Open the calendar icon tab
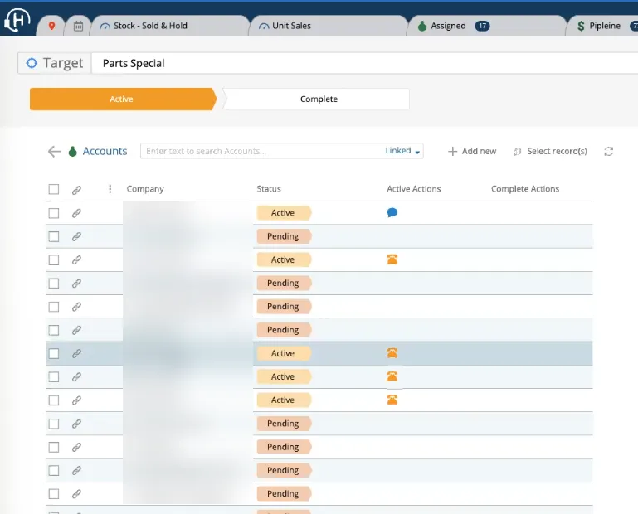Screen dimensions: 638x514 pos(78,26)
